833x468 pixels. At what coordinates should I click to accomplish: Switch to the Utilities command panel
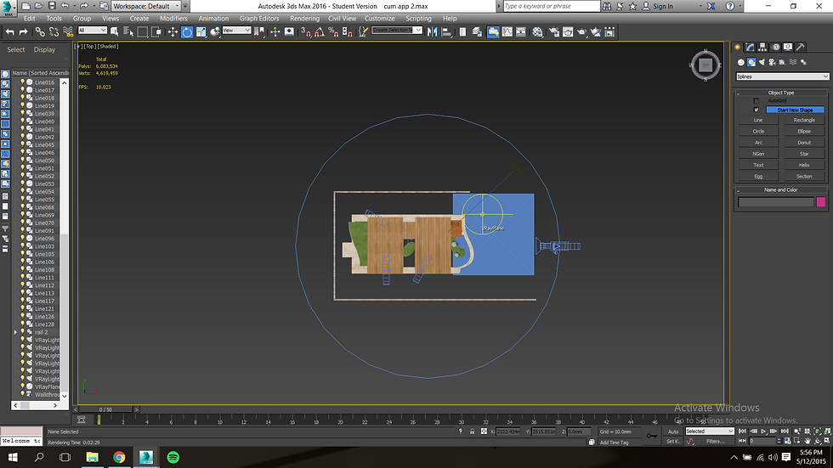tap(800, 48)
